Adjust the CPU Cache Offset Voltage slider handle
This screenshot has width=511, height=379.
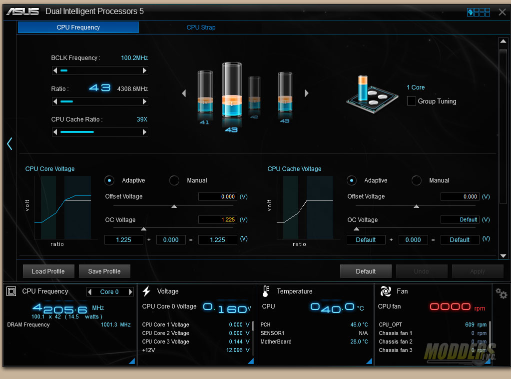tap(416, 206)
